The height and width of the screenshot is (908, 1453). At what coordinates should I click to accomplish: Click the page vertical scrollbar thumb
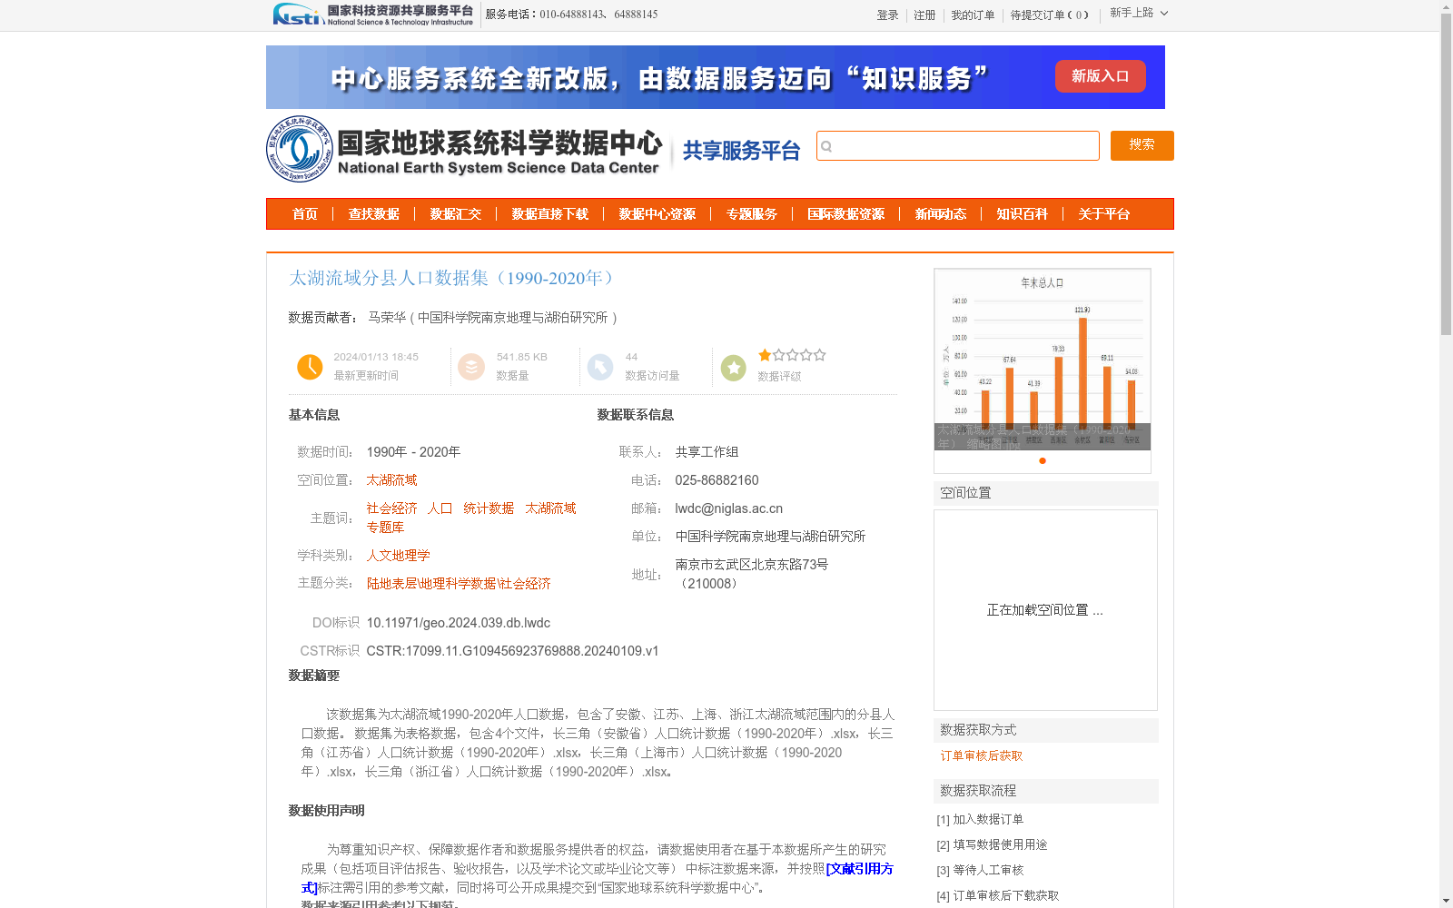coord(1446,174)
